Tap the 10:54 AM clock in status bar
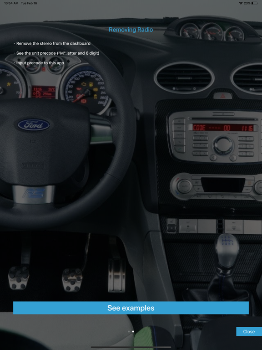 pos(11,3)
